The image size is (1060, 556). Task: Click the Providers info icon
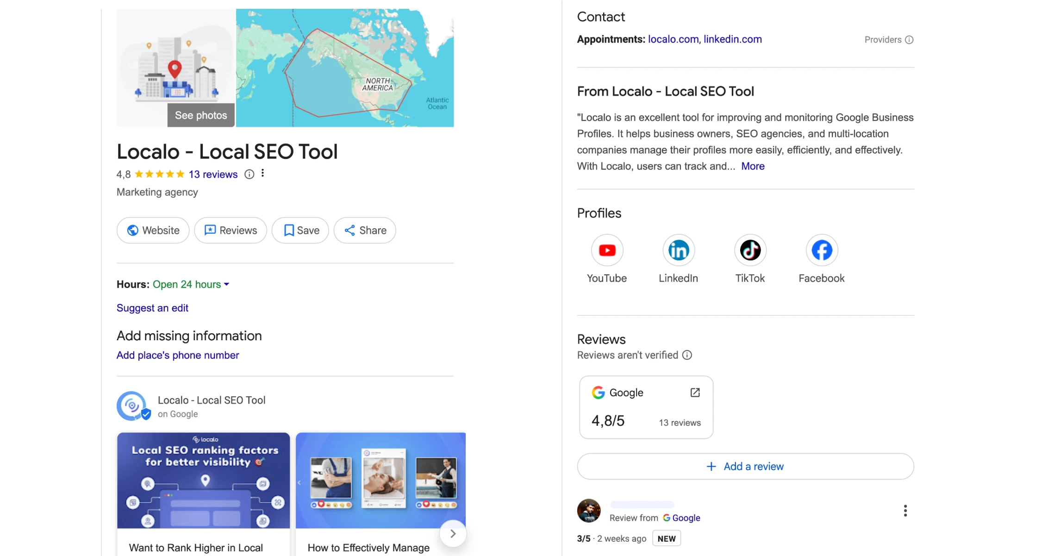click(909, 40)
